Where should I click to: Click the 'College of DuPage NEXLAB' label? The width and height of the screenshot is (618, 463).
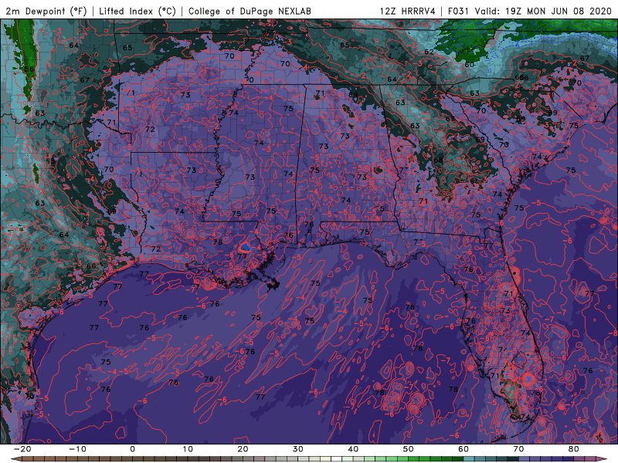250,11
